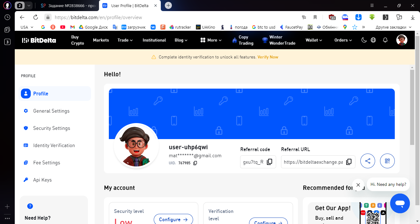Viewport: 420px width, 224px height.
Task: Click the Need Help question icon
Action: [x=30, y=206]
